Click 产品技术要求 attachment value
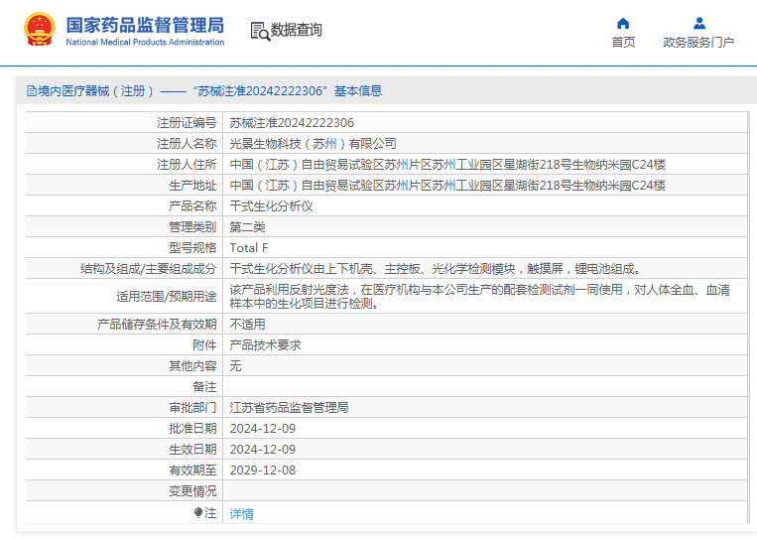 (265, 344)
